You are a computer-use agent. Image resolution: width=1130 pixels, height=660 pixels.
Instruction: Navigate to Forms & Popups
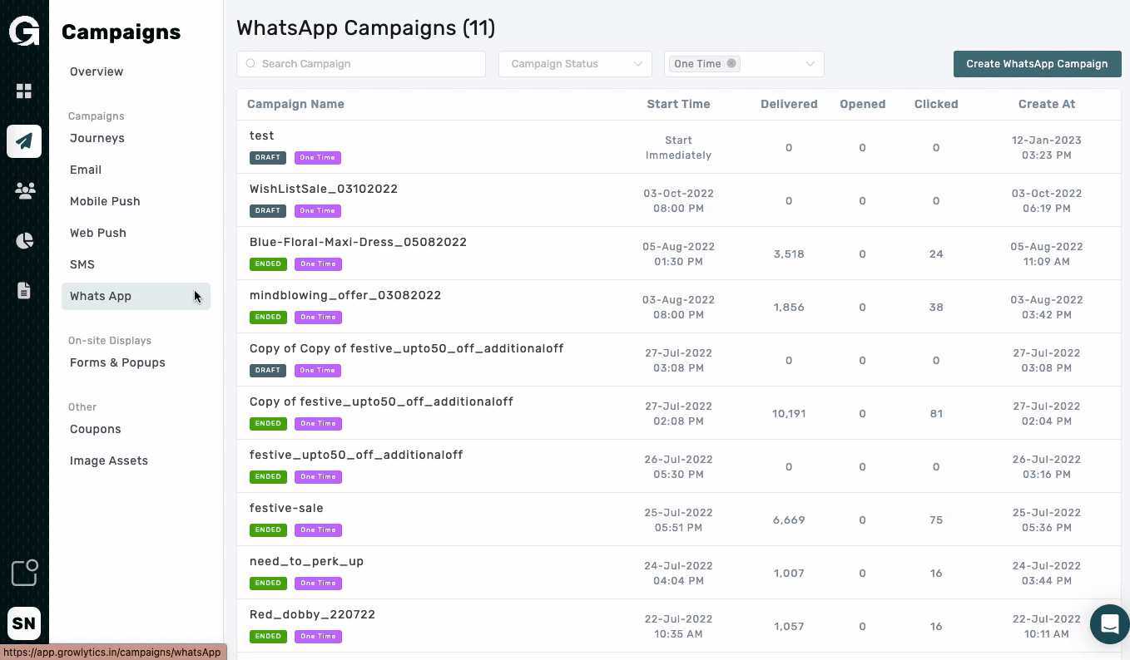117,362
